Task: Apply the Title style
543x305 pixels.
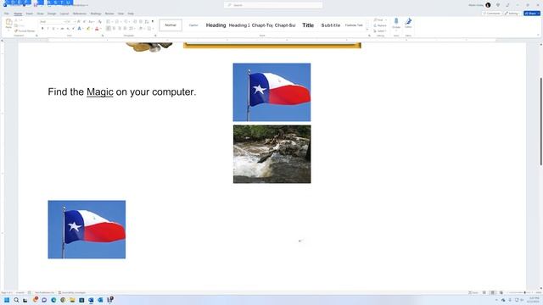Action: (308, 25)
